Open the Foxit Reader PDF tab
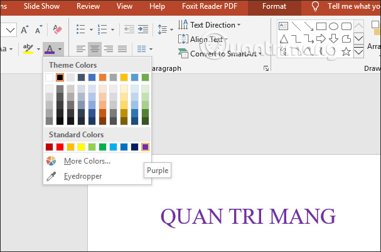The width and height of the screenshot is (381, 252). point(210,6)
